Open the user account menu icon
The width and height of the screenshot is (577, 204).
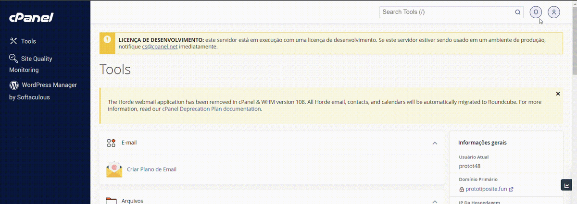pos(554,12)
